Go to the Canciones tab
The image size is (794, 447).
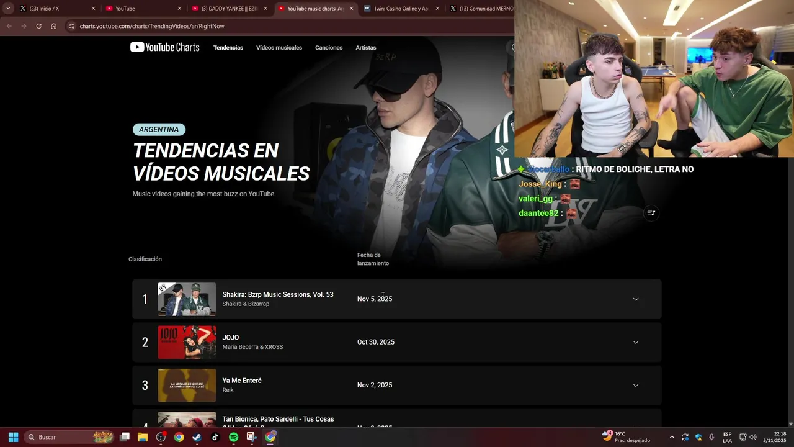pos(329,48)
